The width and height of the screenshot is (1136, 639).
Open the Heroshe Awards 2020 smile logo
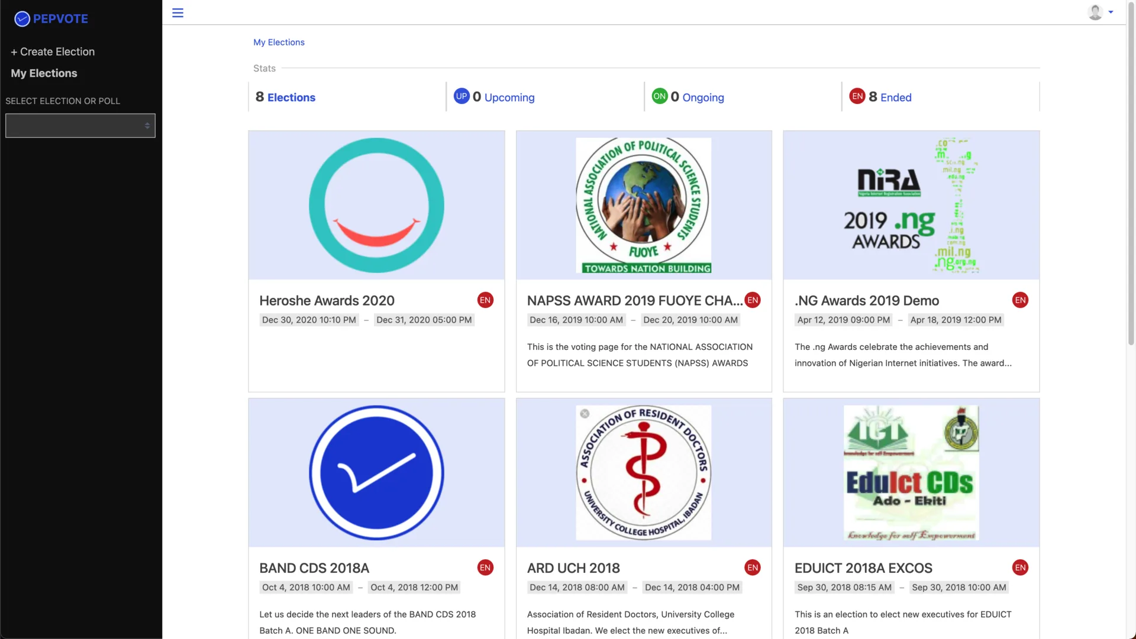click(x=376, y=205)
